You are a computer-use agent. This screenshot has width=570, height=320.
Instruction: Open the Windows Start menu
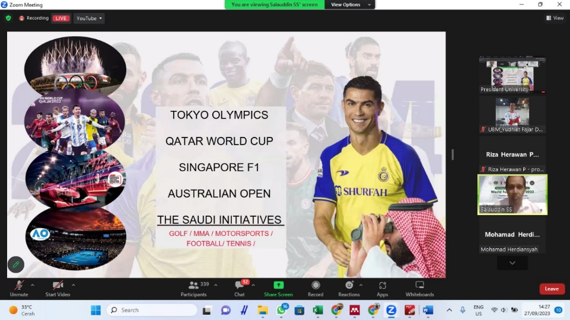[x=96, y=310]
